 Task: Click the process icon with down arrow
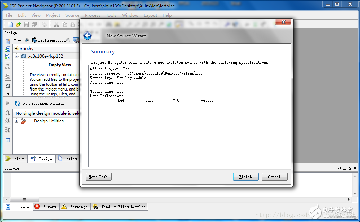8,113
